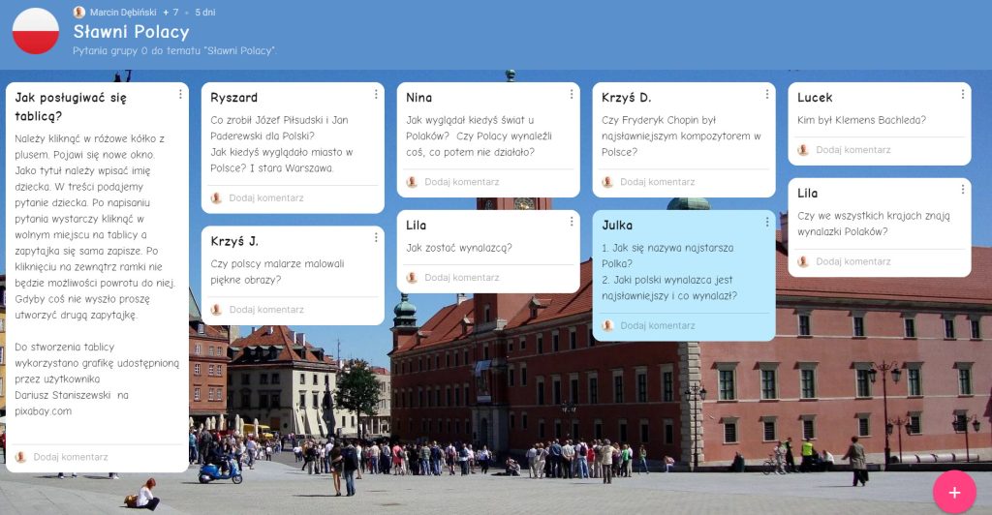The width and height of the screenshot is (992, 515).
Task: Click text 'Czy polscy malarze malowali piękne obrazy?'
Action: click(x=277, y=272)
